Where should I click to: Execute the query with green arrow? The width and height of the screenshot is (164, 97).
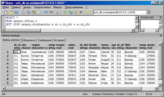click(x=65, y=12)
